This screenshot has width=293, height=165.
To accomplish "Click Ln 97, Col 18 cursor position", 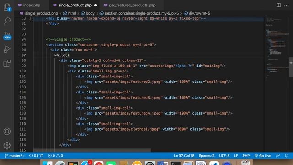I will click(x=184, y=156).
